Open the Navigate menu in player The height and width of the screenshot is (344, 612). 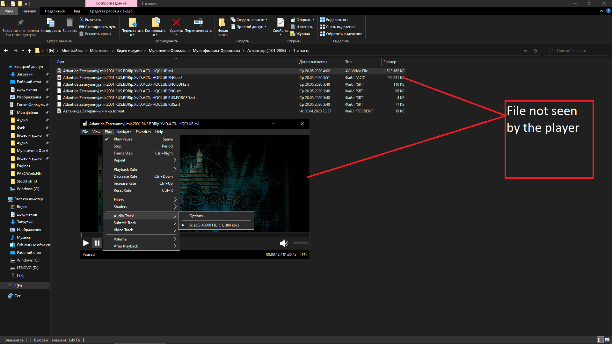[x=124, y=132]
